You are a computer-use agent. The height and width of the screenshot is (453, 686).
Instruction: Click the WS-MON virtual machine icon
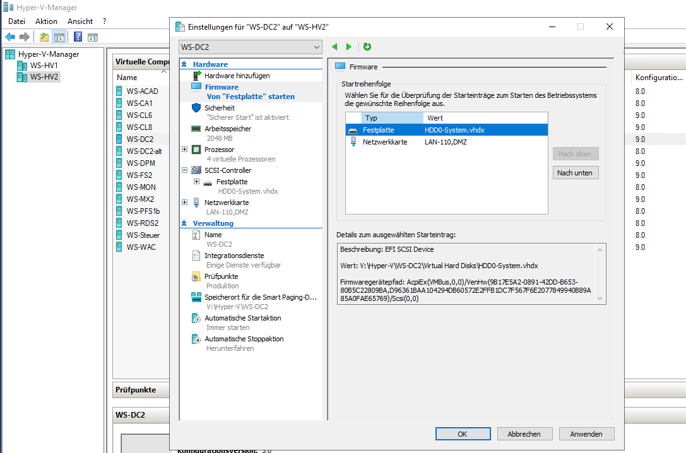pyautogui.click(x=119, y=187)
